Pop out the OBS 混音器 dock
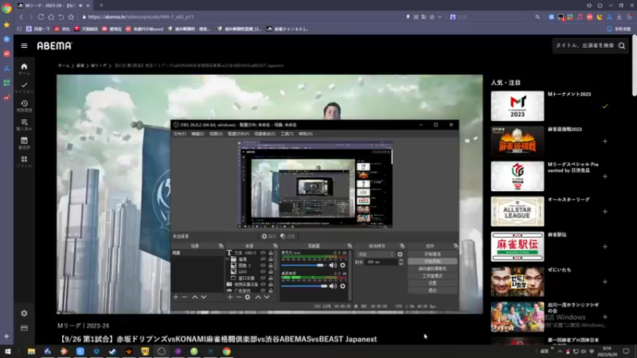 (x=350, y=246)
